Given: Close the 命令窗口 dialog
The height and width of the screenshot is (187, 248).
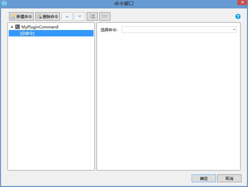Looking at the screenshot, I should pyautogui.click(x=242, y=2).
